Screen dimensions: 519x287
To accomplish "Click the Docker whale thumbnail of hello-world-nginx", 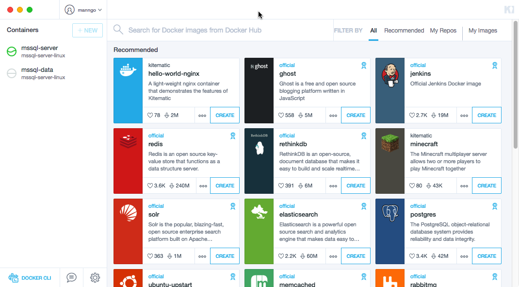I will coord(128,90).
